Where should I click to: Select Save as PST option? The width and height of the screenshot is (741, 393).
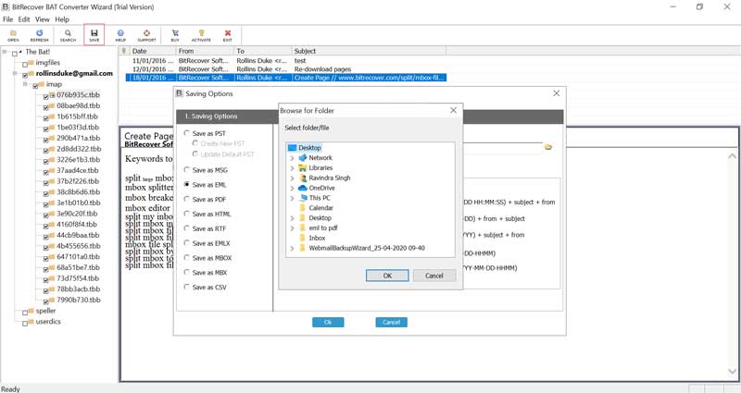205,133
